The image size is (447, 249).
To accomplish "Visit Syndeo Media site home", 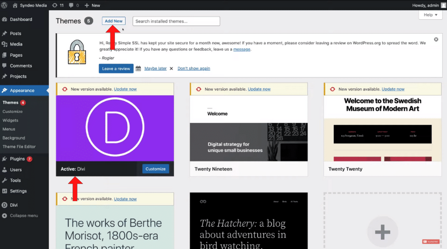I will (30, 5).
